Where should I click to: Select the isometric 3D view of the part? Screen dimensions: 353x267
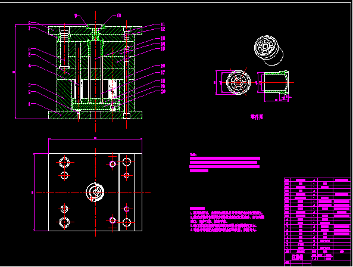click(269, 50)
